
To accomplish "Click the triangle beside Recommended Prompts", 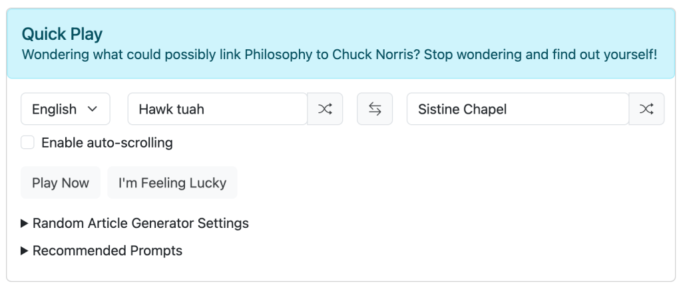I will pos(25,251).
